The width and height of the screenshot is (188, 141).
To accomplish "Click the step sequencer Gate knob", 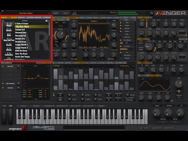I will point(96,95).
